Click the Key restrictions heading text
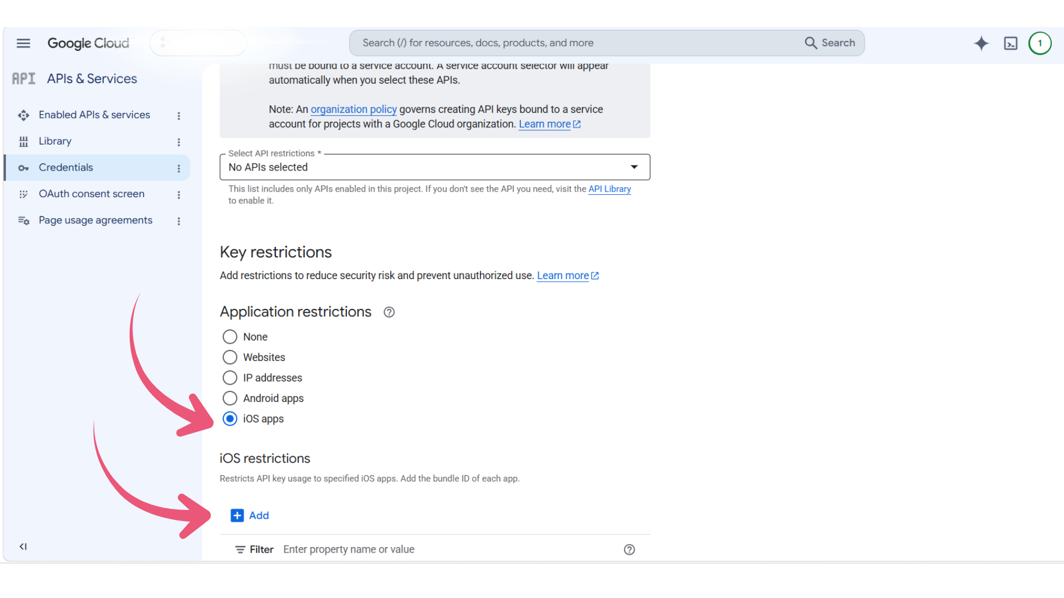The height and width of the screenshot is (598, 1064). coord(276,252)
